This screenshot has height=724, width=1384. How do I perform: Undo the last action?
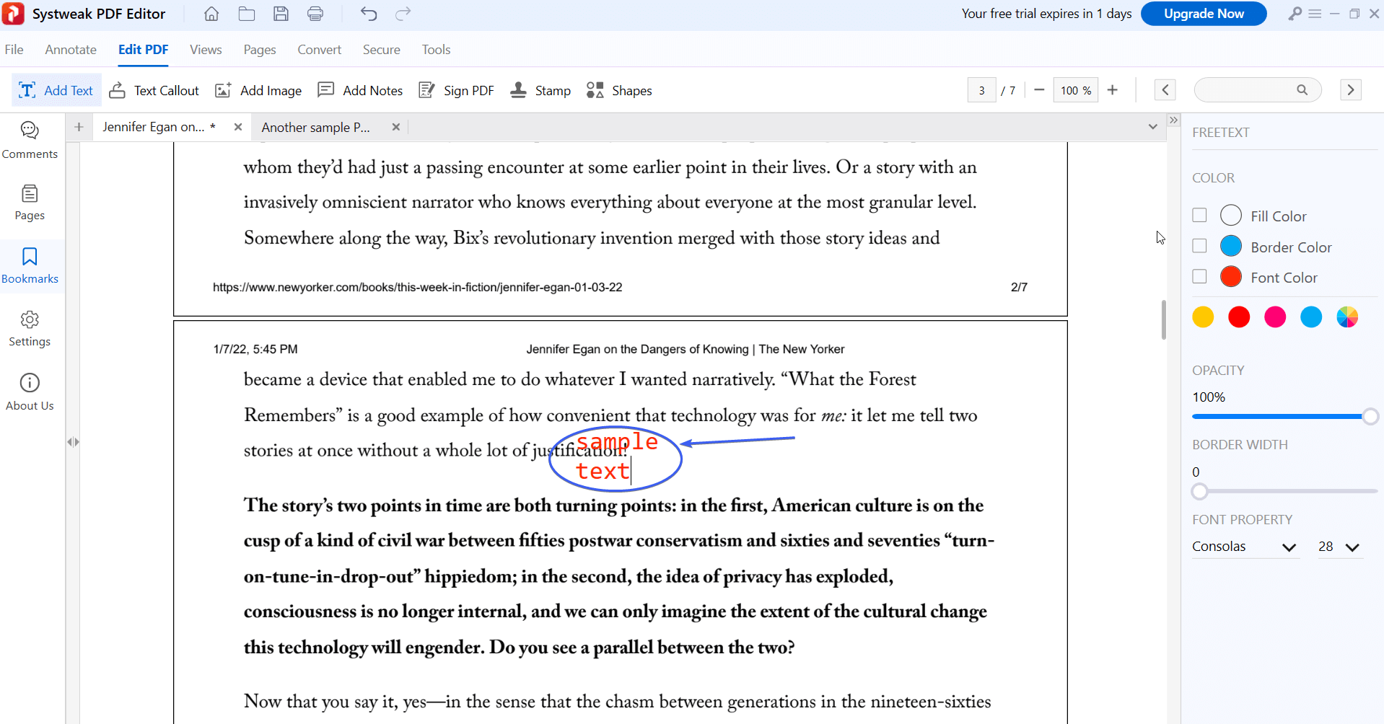(x=369, y=14)
